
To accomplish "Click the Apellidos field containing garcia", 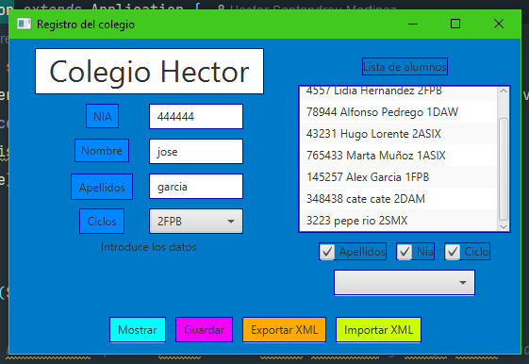I will pos(196,187).
